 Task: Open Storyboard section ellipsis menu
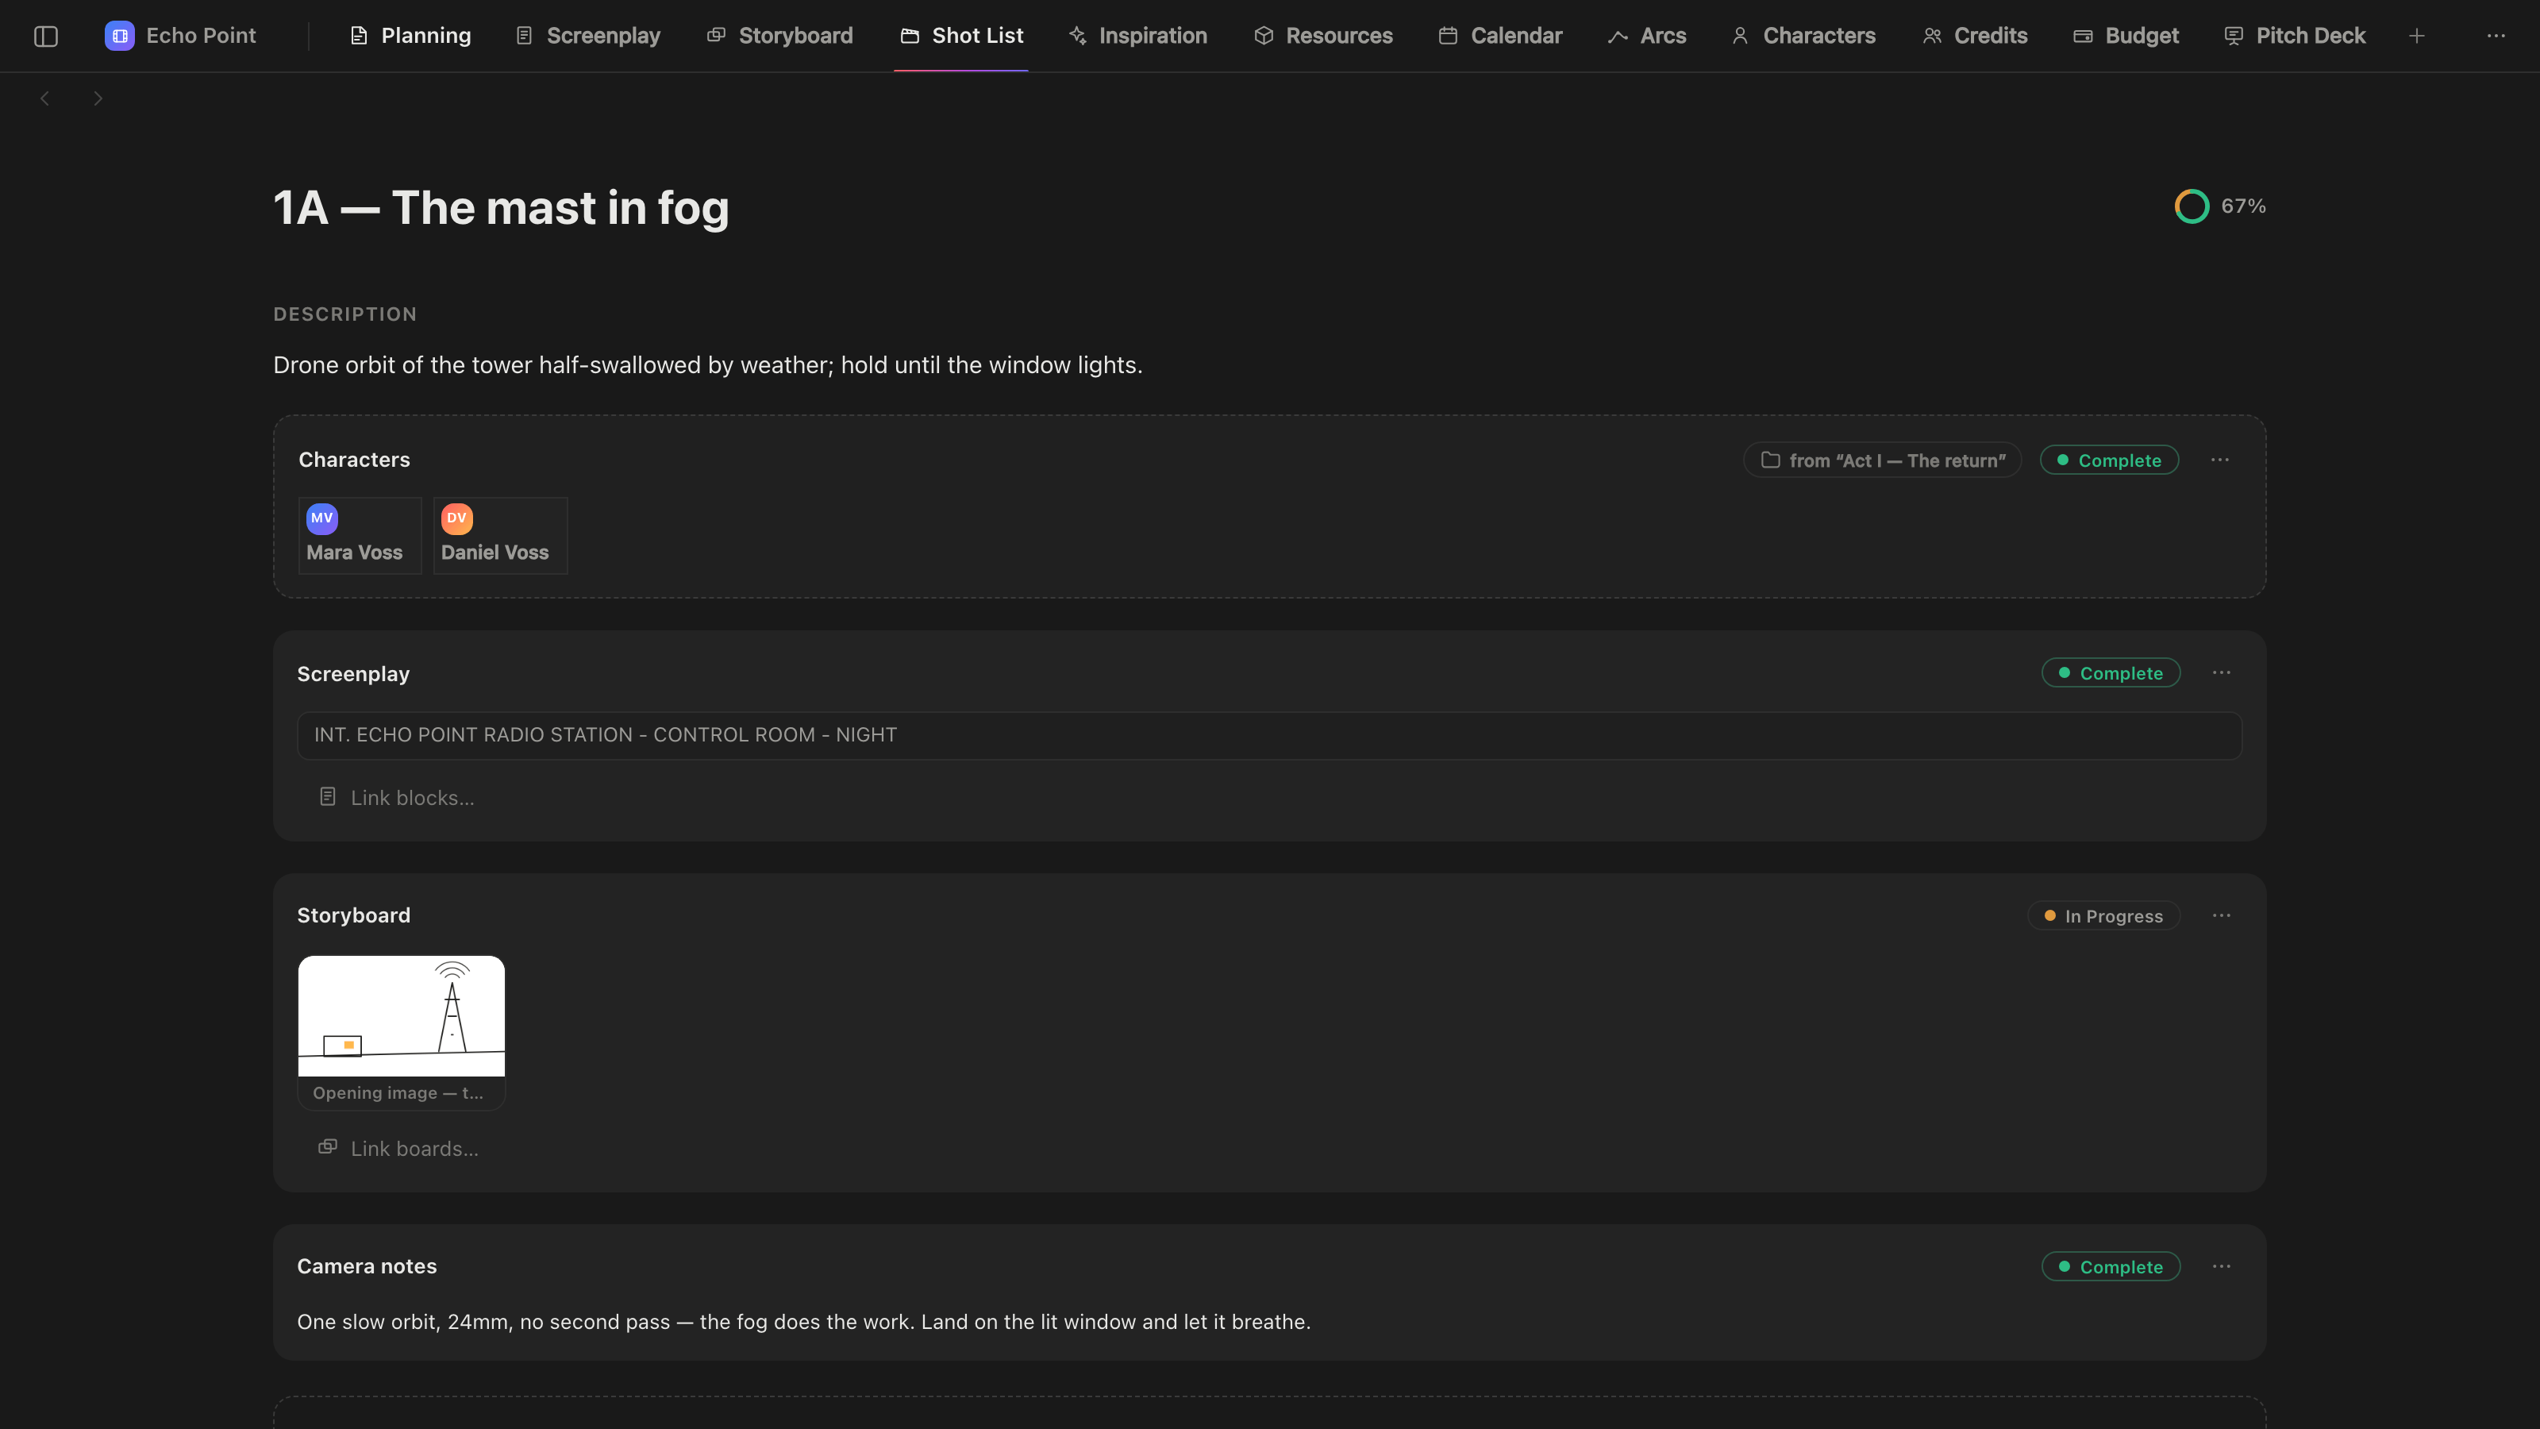[2222, 916]
